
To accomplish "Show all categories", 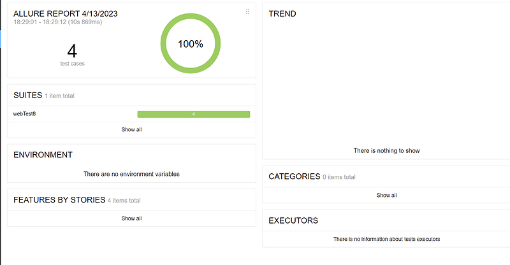I will (x=386, y=195).
